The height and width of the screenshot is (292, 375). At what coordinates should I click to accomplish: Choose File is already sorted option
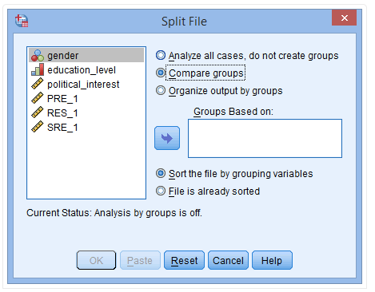click(161, 191)
